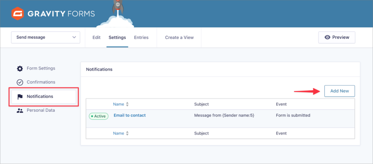Sort by Name using header sort arrows
373x164 pixels.
tap(127, 104)
